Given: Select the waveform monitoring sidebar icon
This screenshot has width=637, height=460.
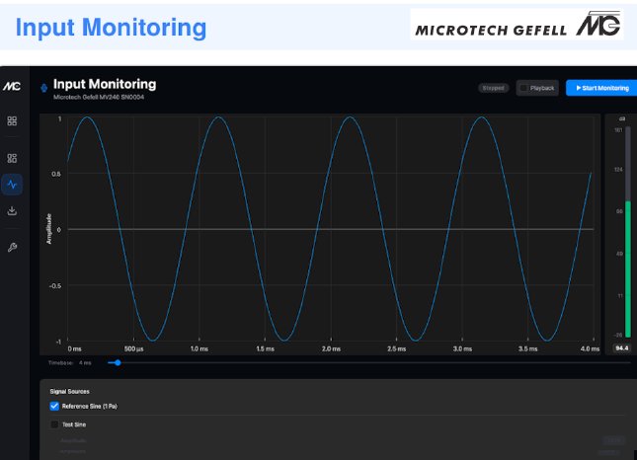Looking at the screenshot, I should [12, 185].
